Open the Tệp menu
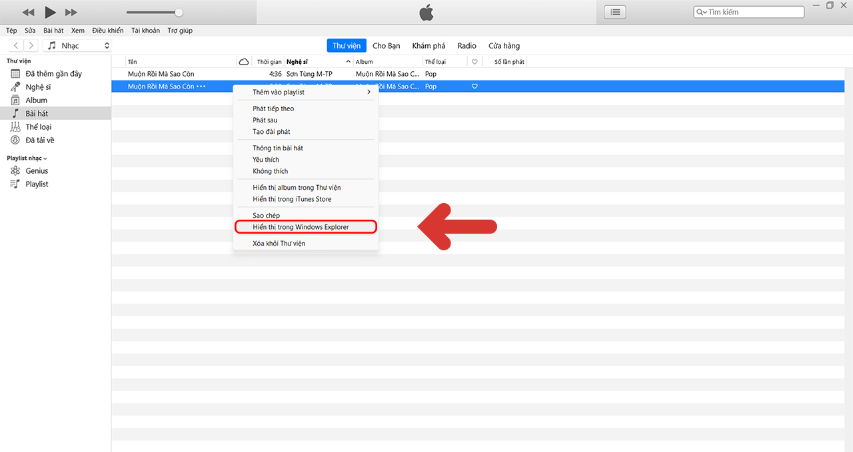 (x=11, y=31)
